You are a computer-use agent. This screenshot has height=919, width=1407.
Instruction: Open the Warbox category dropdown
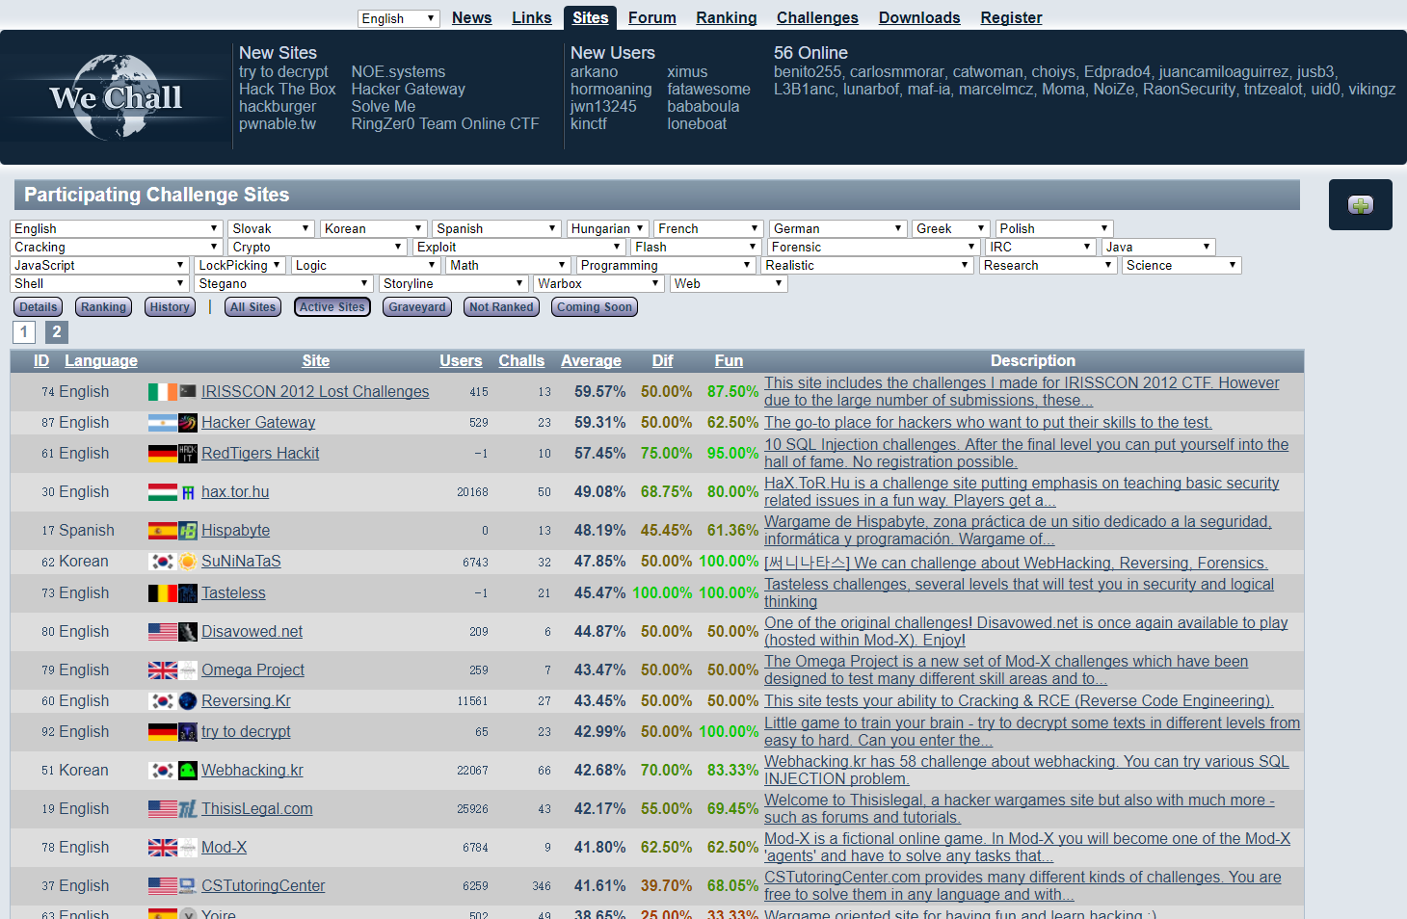(x=599, y=283)
